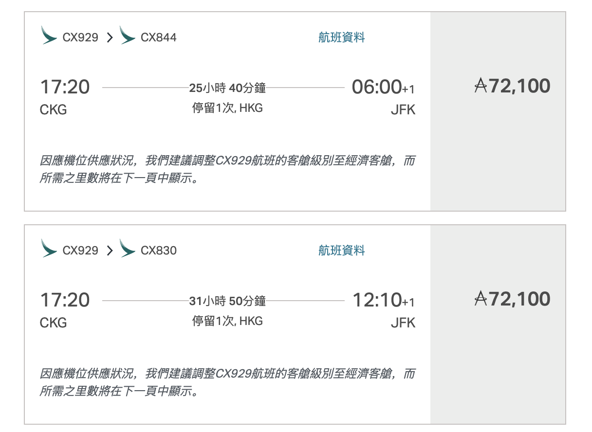Click the CX830 flight number

(159, 251)
